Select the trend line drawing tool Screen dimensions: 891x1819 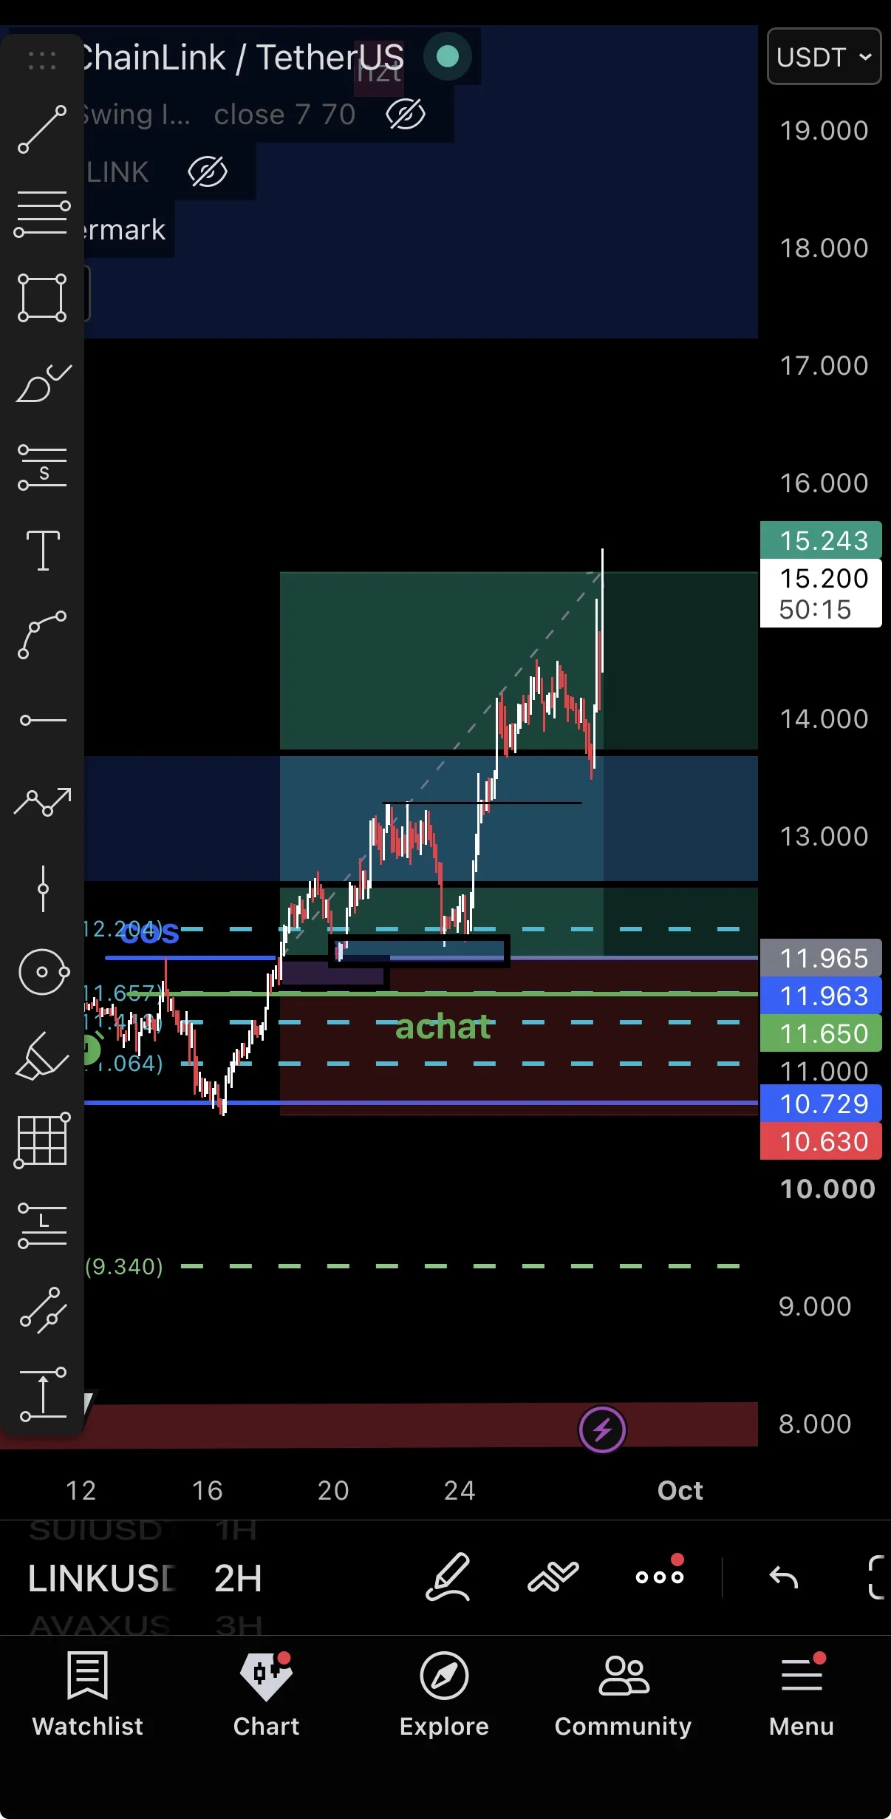42,129
